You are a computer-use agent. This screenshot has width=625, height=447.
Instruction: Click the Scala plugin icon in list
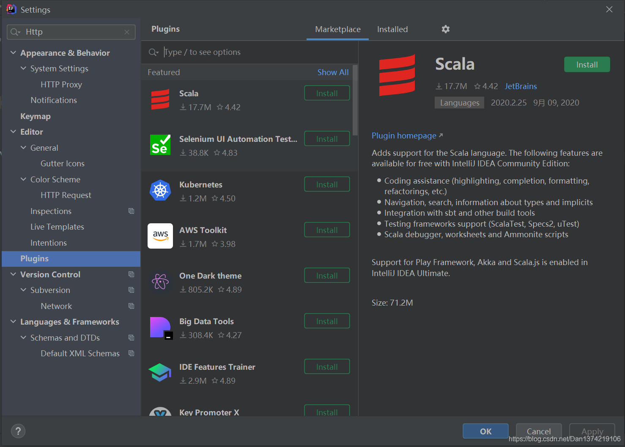(x=160, y=100)
